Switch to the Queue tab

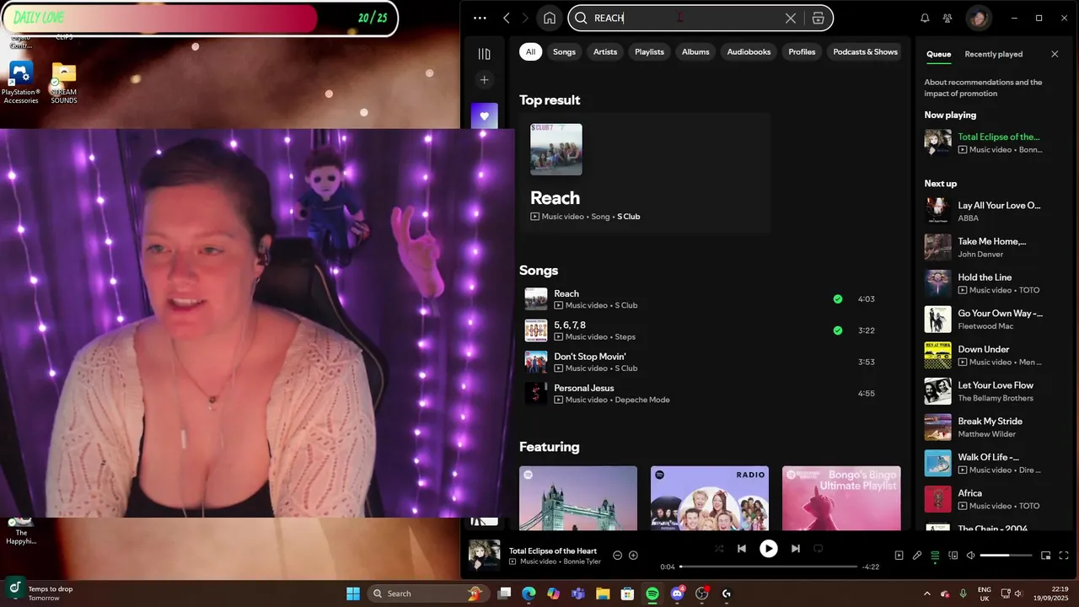pyautogui.click(x=938, y=54)
